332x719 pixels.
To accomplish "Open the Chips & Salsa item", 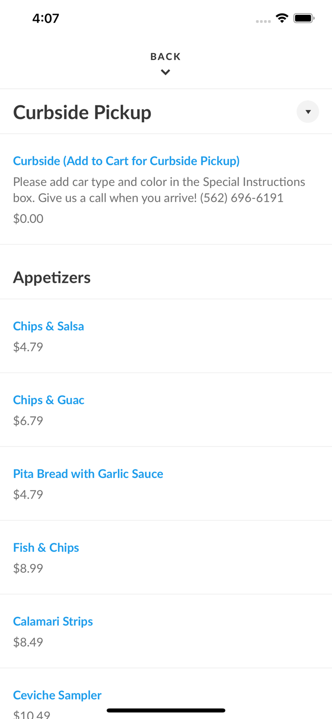I will click(48, 326).
